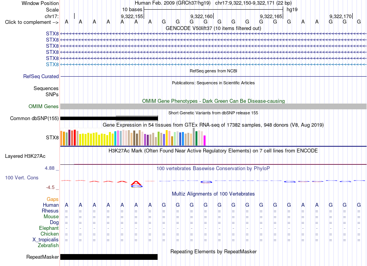Image resolution: width=367 pixels, height=266 pixels.
Task: Click the magenta bar in GTEx chart
Action: click(204, 141)
